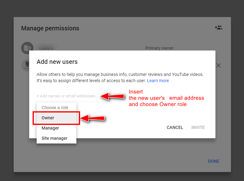244x181 pixels.
Task: Click the add users icon in Manage permissions
Action: (219, 28)
